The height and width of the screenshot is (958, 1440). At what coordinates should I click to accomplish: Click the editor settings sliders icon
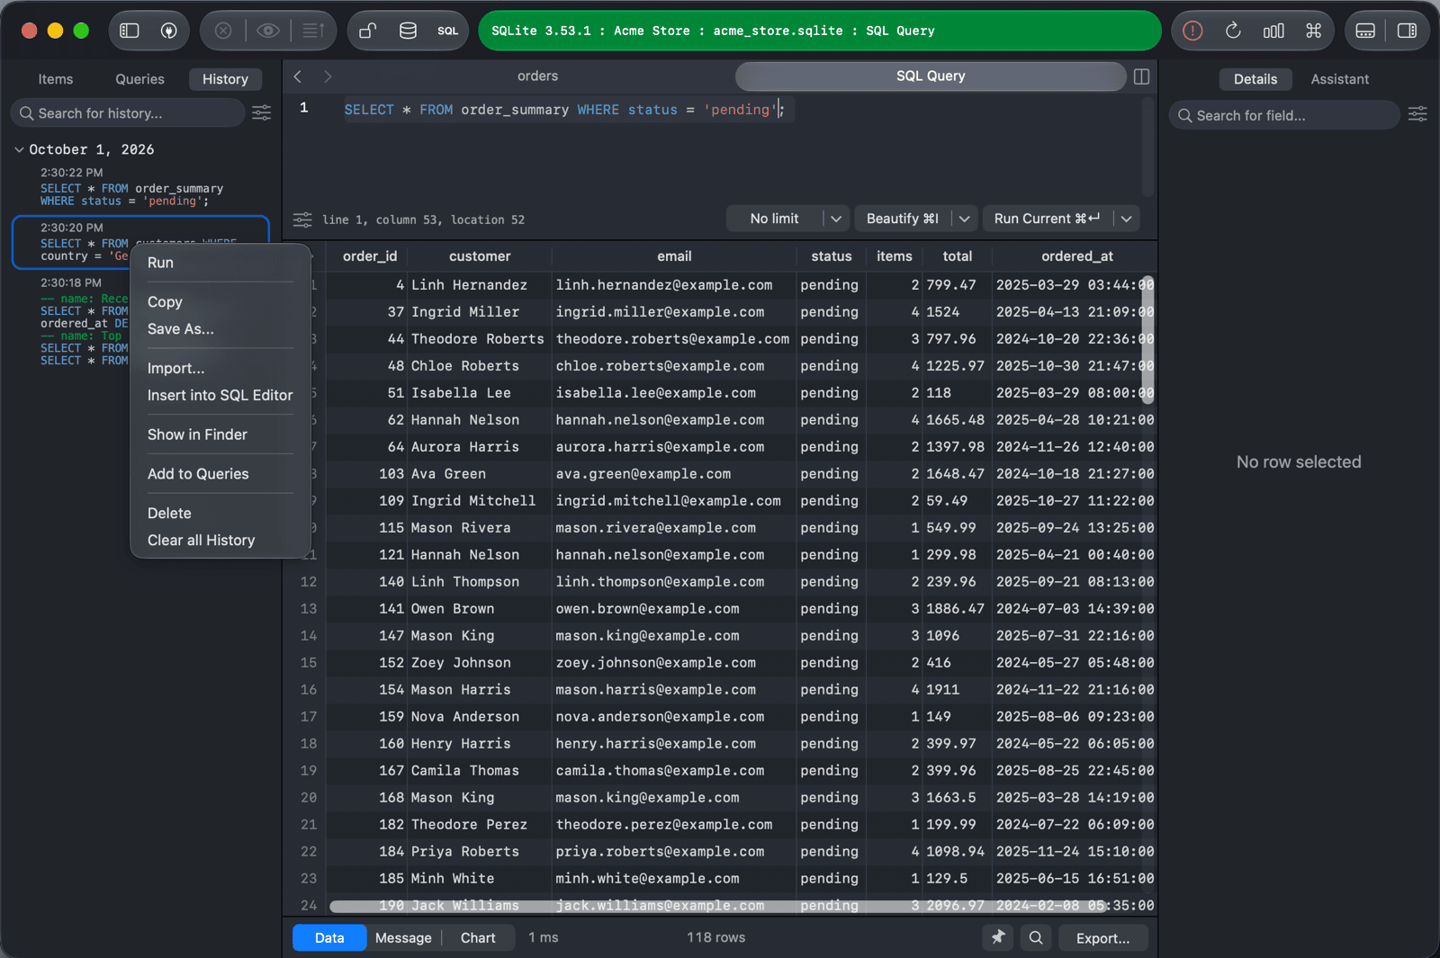pos(302,219)
